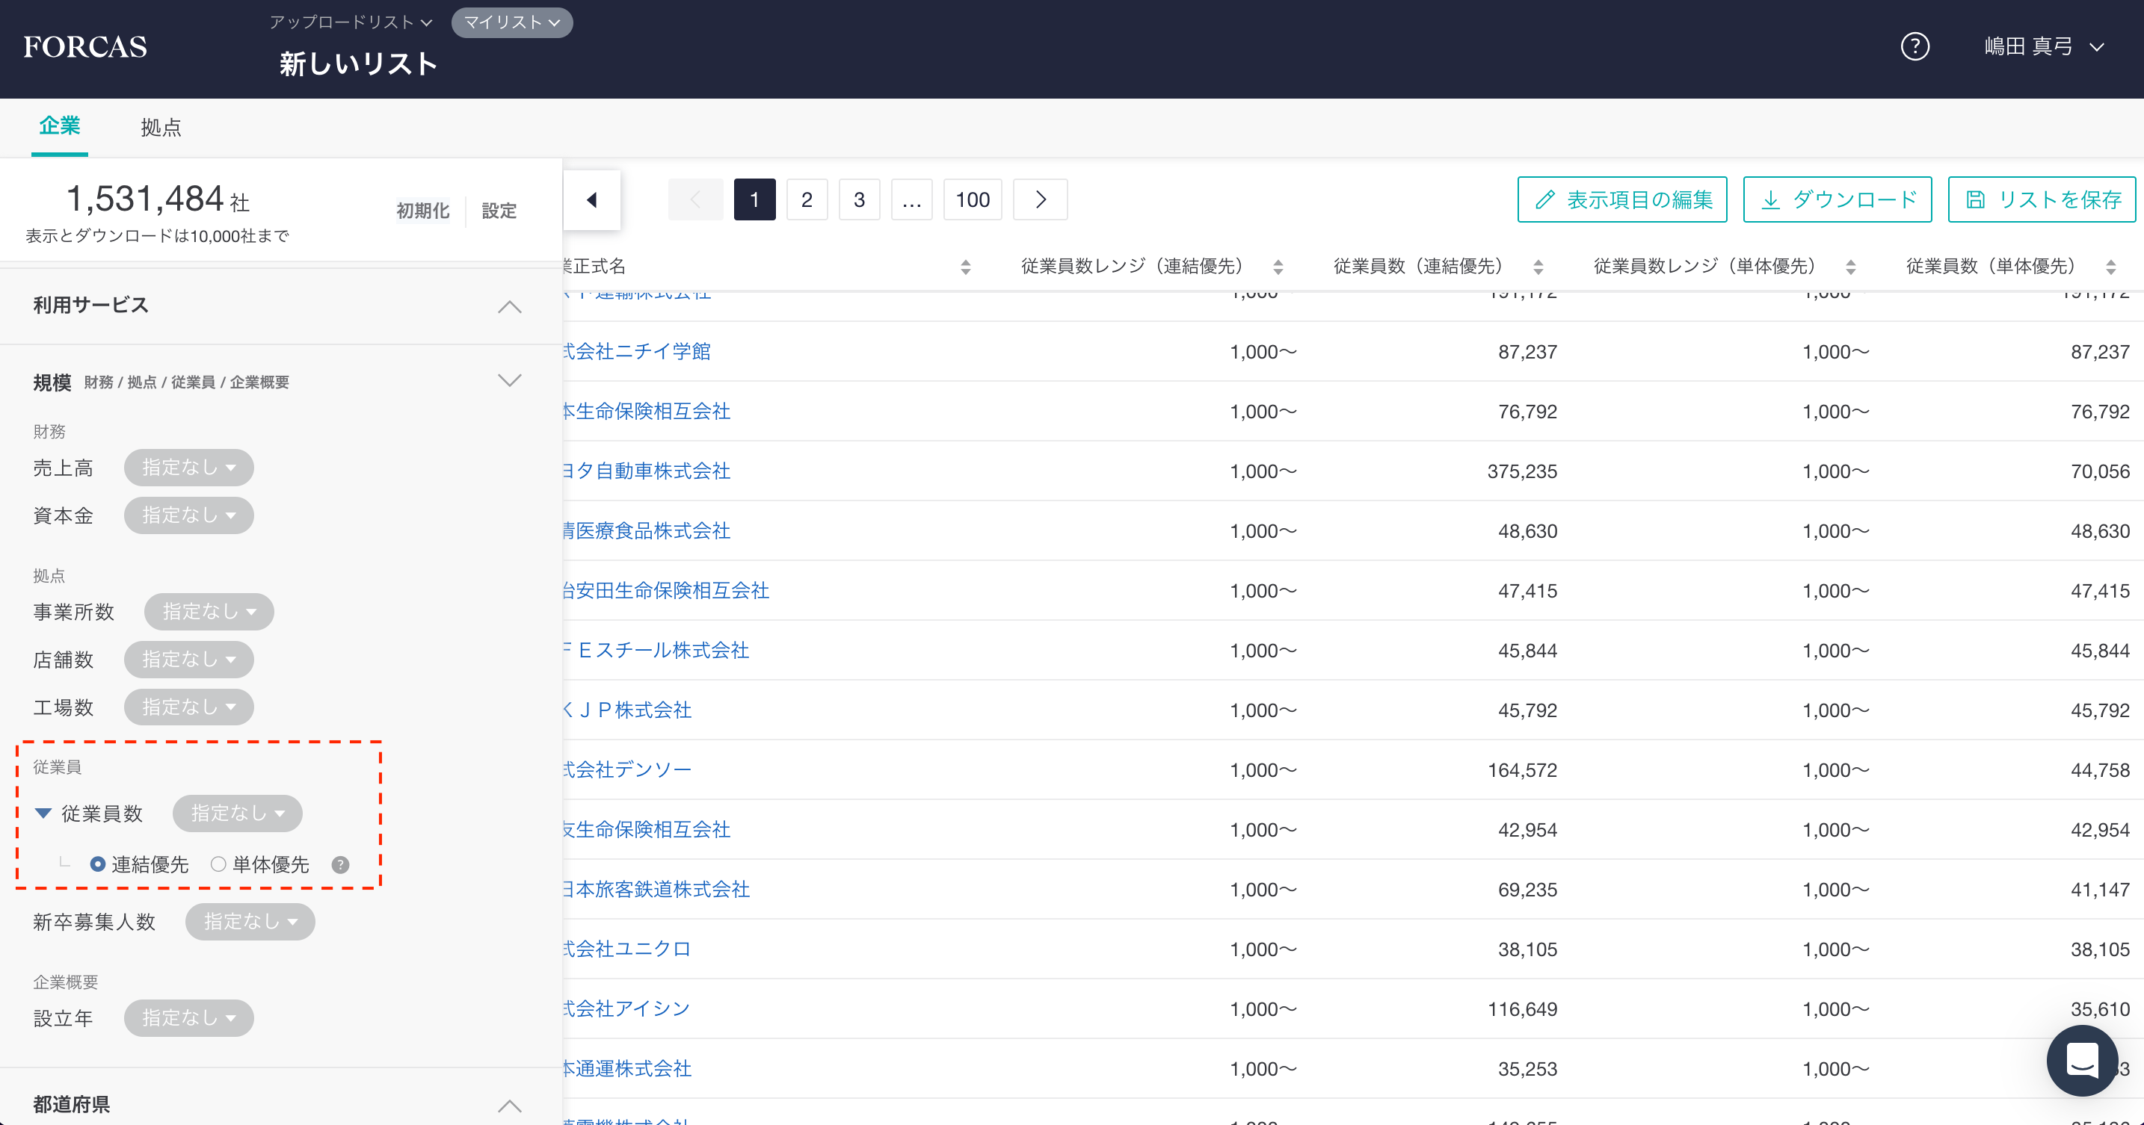Select the 連結優先 radio button

tap(98, 864)
